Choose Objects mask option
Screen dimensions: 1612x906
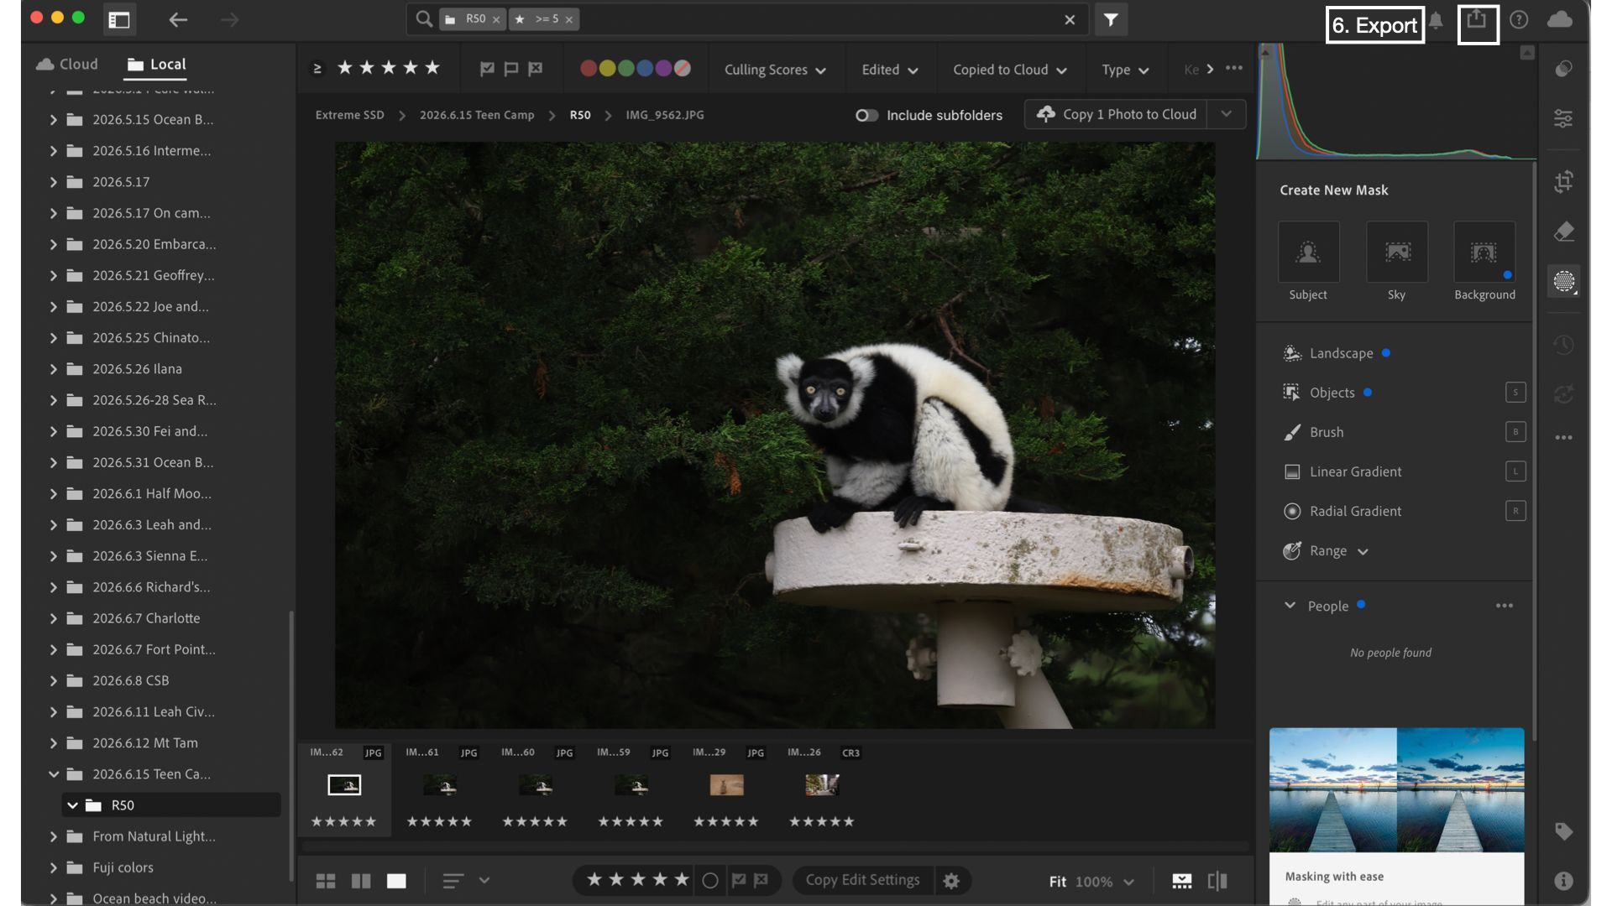[1331, 393]
